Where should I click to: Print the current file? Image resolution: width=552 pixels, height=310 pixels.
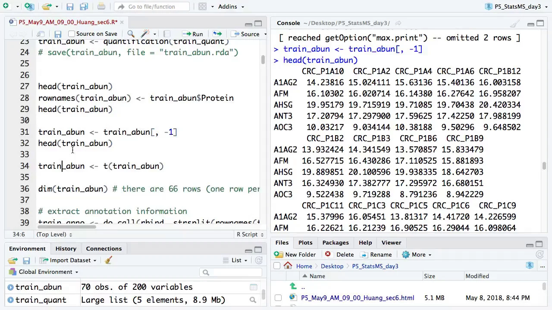101,6
